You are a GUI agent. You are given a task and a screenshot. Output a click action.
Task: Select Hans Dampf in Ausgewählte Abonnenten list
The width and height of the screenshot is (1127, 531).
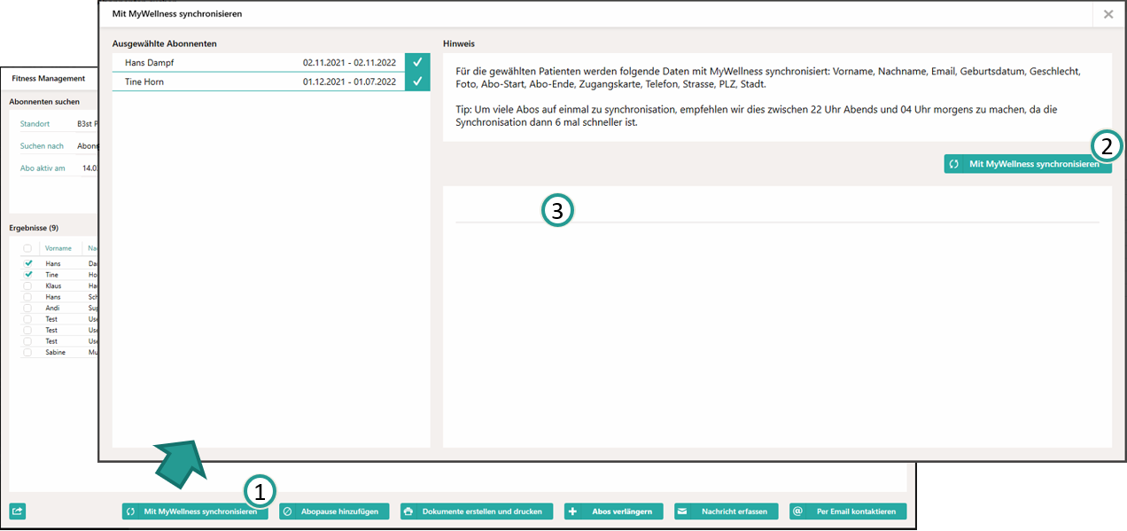click(271, 63)
